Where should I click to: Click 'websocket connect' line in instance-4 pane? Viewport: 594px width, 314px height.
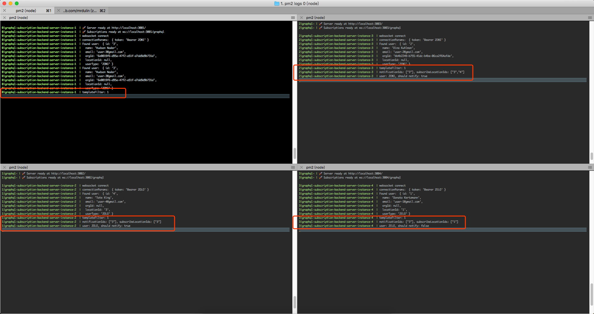(x=392, y=186)
